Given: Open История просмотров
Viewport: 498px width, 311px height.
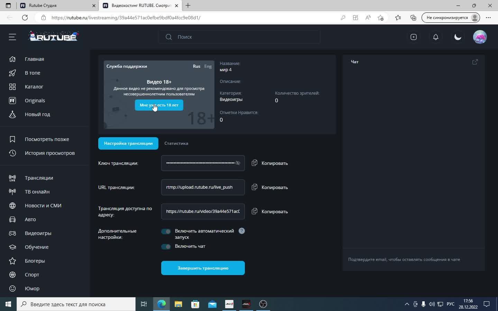Looking at the screenshot, I should 49,153.
